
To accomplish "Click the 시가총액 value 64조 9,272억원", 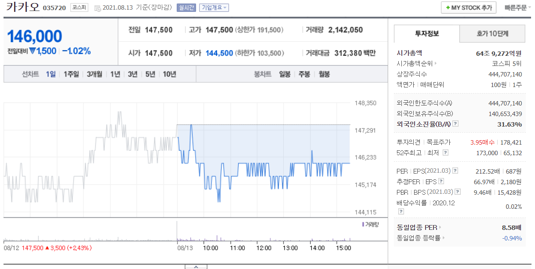I will (499, 53).
